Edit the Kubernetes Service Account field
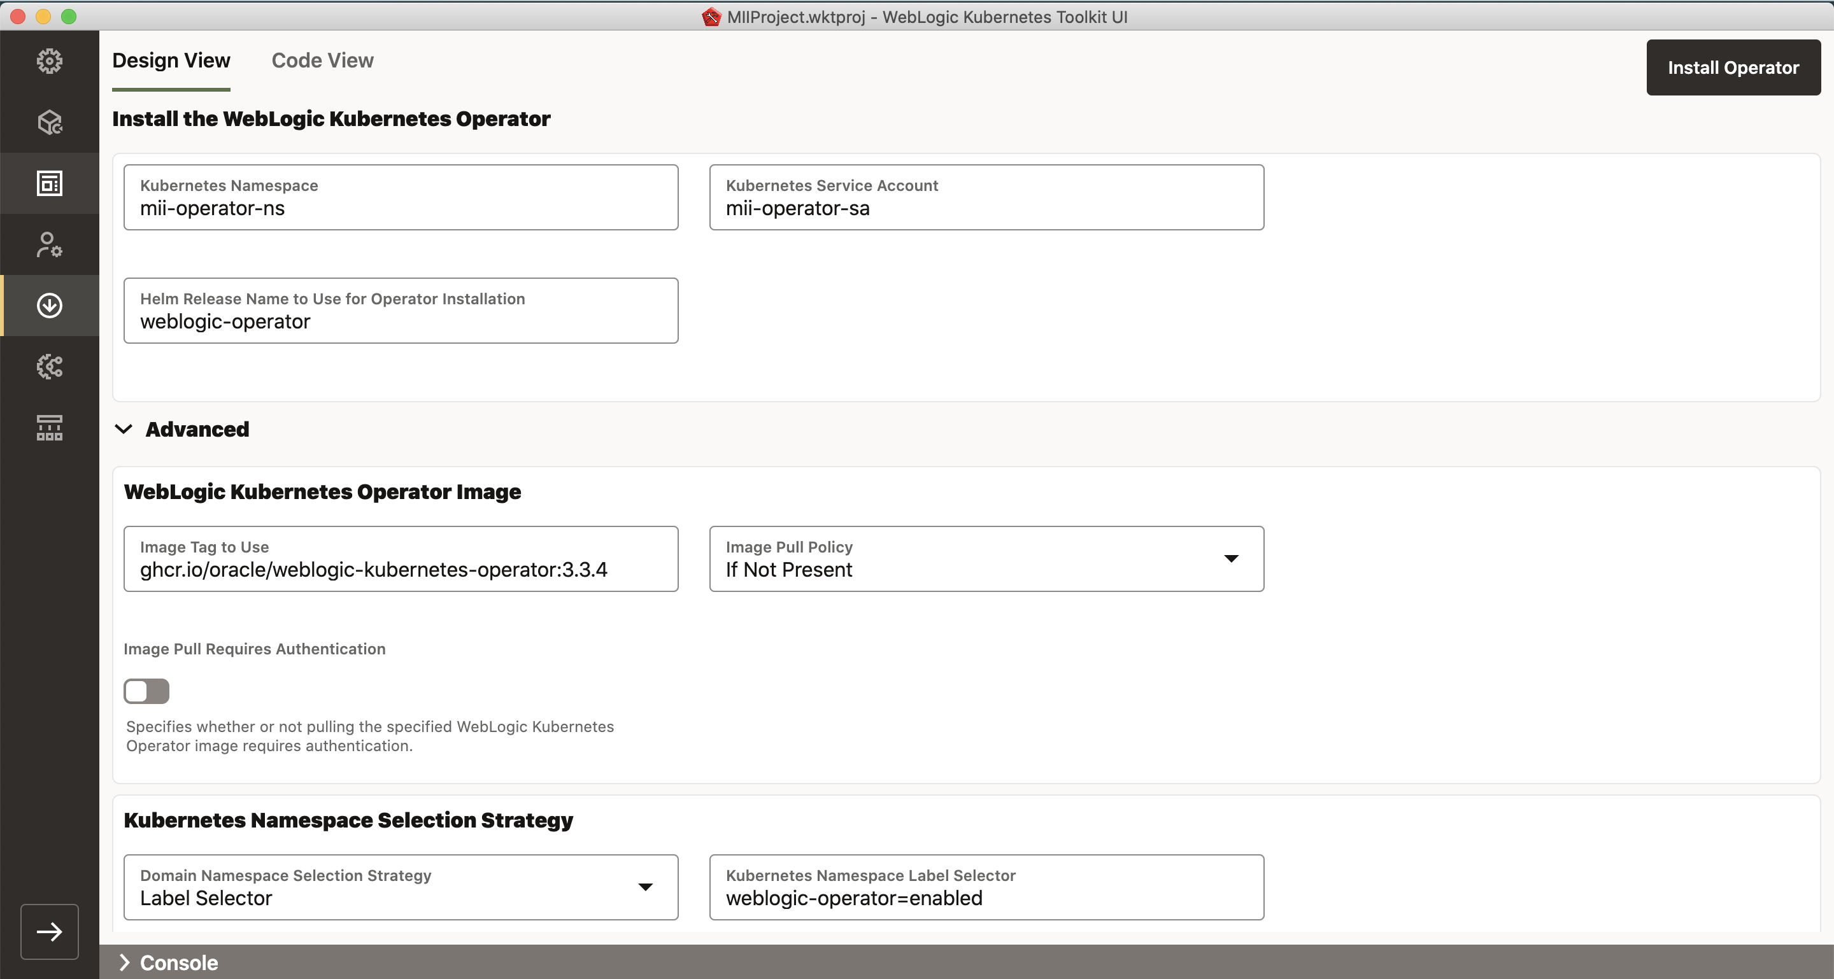This screenshot has width=1834, height=979. (x=986, y=199)
